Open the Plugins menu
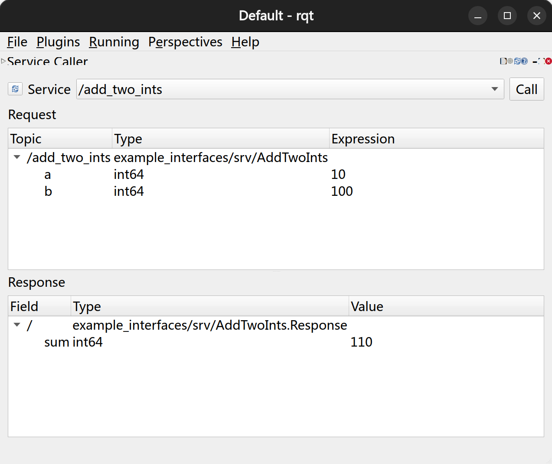This screenshot has height=464, width=552. (x=58, y=42)
